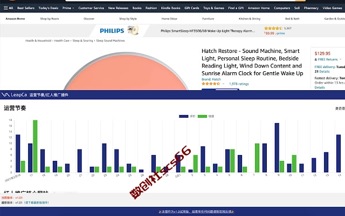Click the Hatch Restore product image

[126, 71]
